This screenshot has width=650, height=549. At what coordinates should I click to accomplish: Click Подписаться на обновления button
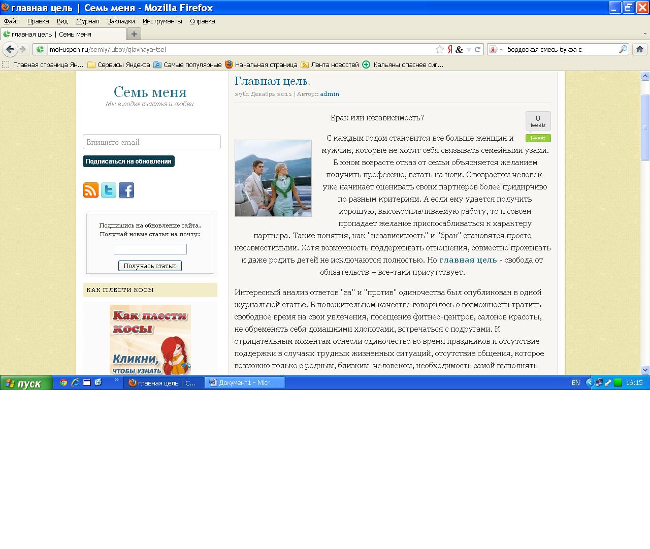128,161
